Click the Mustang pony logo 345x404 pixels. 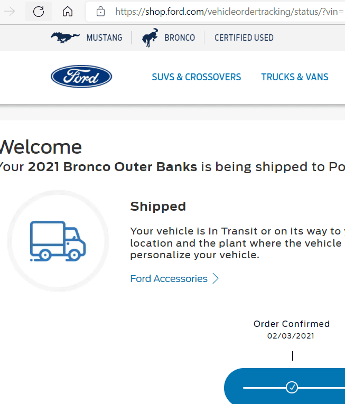65,37
